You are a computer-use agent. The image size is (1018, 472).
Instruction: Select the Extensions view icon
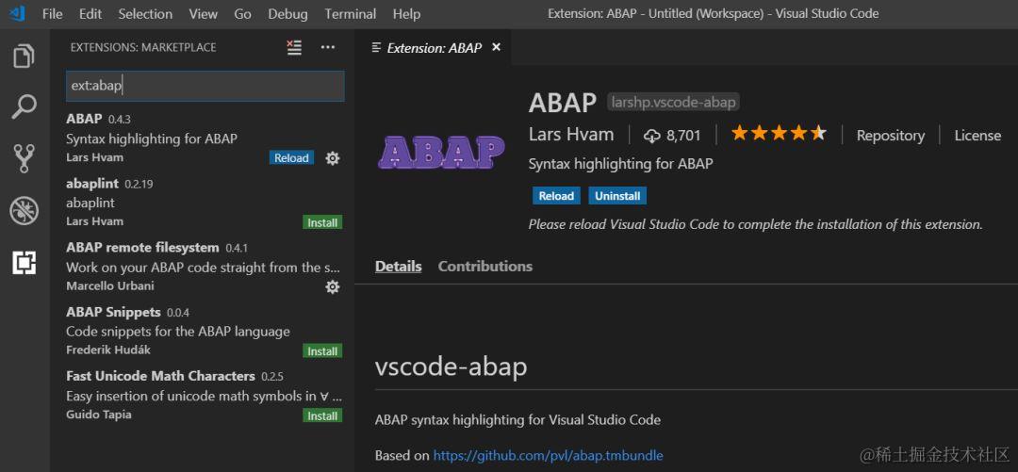24,262
